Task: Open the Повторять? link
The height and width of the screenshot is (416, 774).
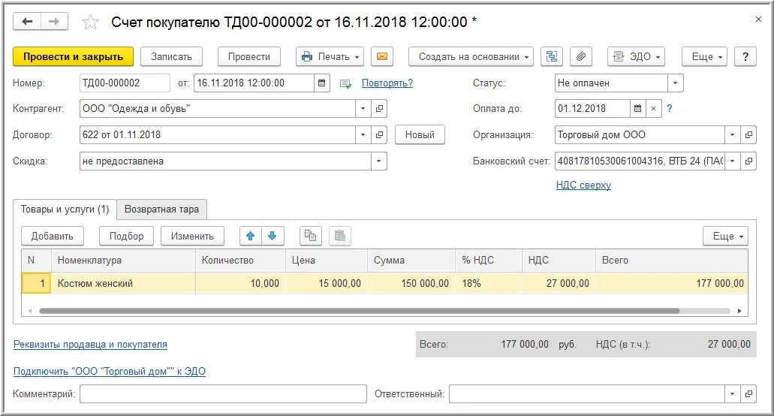Action: 387,83
